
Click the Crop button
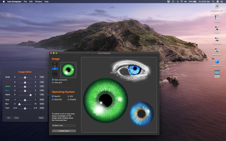(16, 118)
